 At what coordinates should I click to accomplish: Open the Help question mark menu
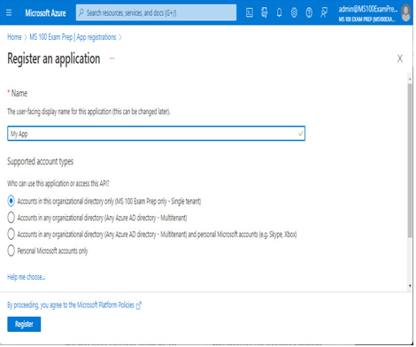[x=309, y=12]
